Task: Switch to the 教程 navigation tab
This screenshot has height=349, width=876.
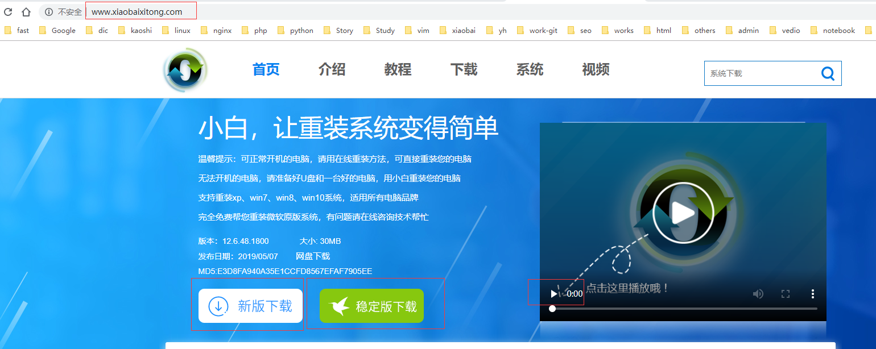Action: [x=397, y=69]
